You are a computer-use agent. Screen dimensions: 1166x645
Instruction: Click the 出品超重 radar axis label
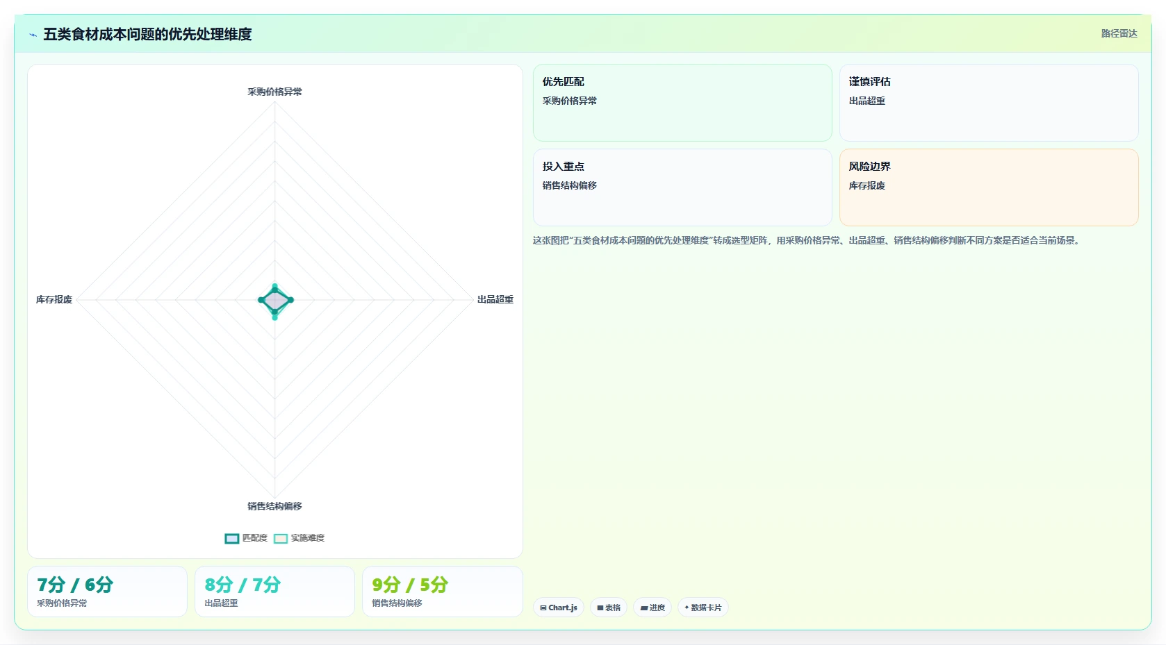pos(495,299)
